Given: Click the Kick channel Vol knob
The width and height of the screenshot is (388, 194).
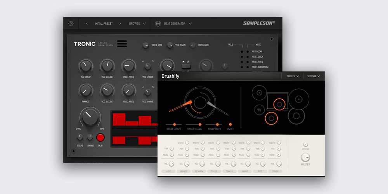Looking at the screenshot, I should click(x=171, y=164).
